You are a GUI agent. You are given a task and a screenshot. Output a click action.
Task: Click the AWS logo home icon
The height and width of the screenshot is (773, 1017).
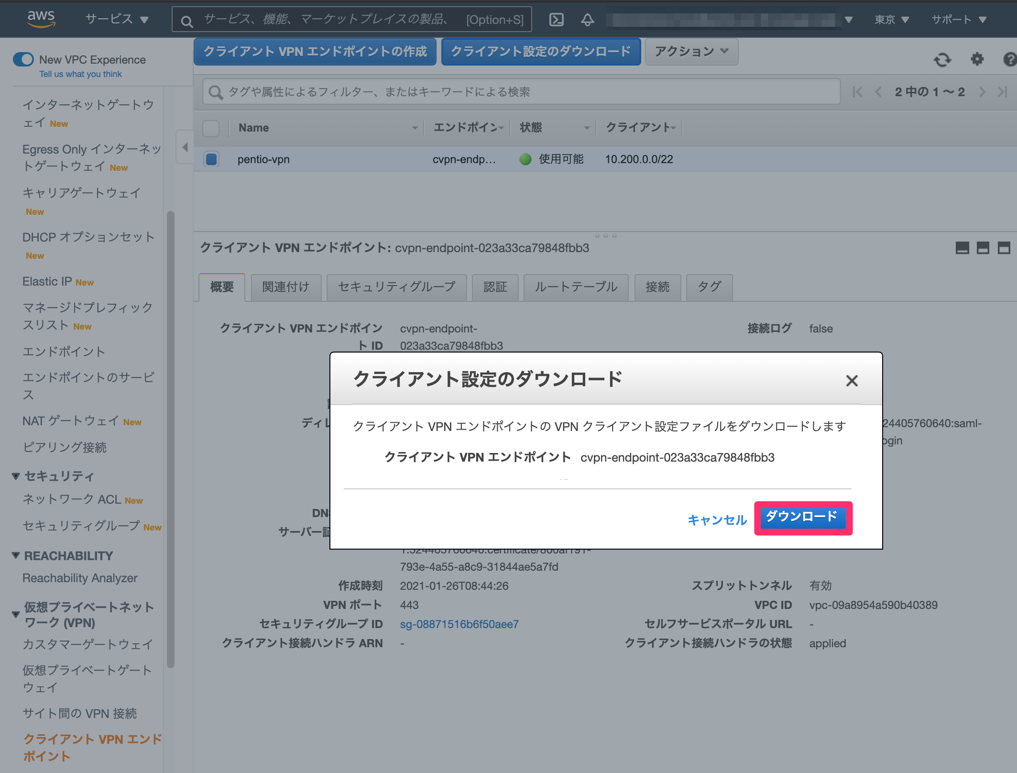(41, 19)
